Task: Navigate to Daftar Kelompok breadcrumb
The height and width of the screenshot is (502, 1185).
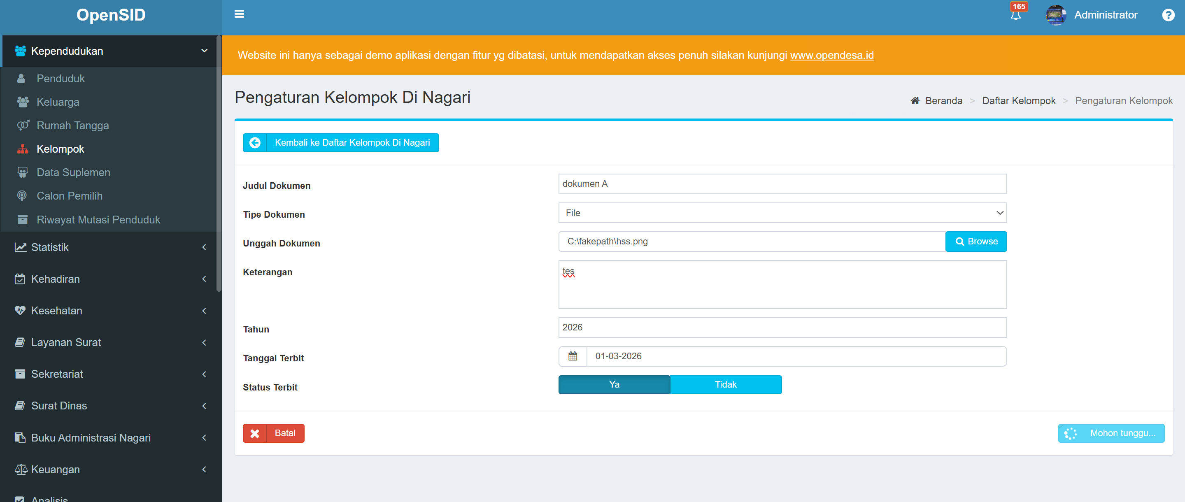Action: [1019, 101]
